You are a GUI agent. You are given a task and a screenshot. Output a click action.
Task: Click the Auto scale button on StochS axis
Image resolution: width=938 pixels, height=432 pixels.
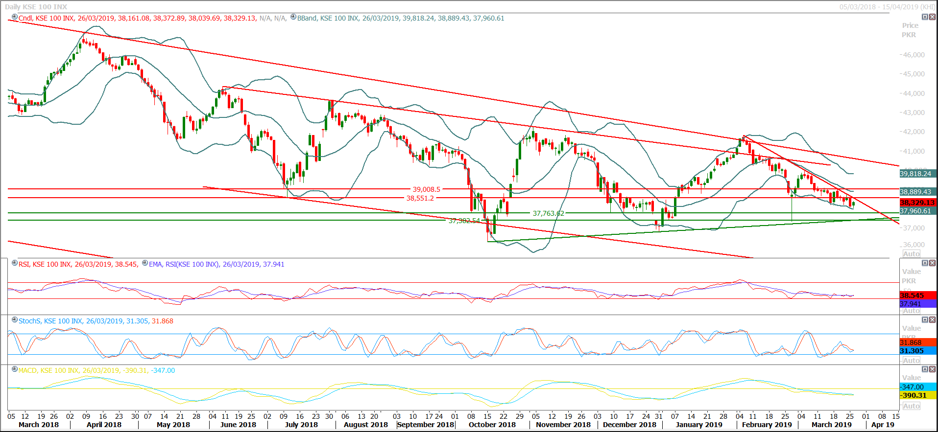point(912,361)
